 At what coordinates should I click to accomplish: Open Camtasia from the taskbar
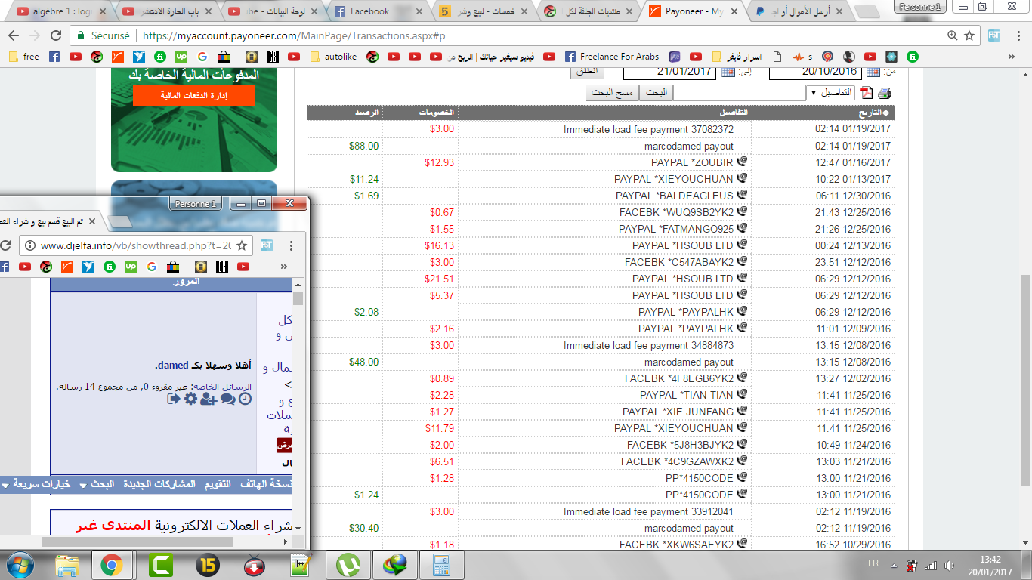coord(159,564)
